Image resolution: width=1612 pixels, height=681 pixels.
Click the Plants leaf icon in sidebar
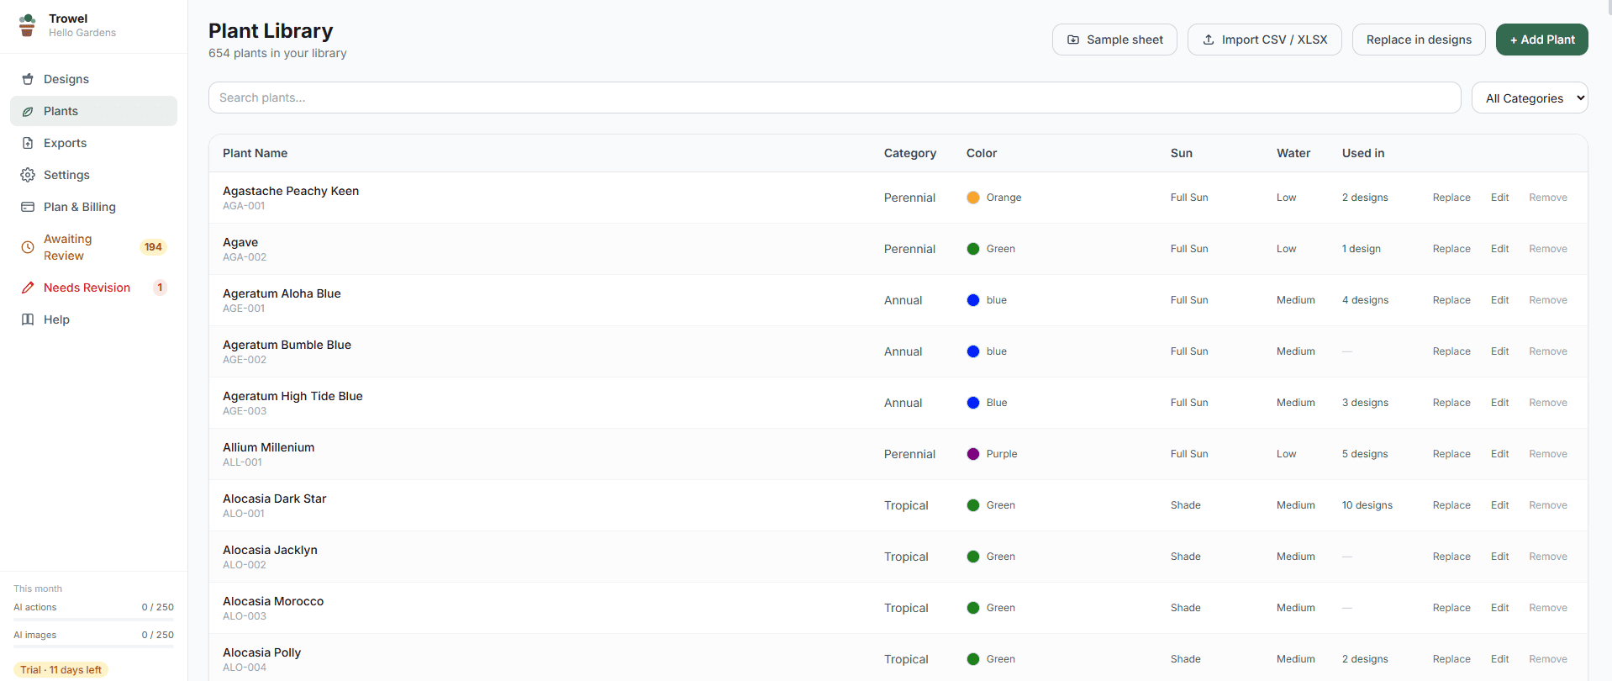tap(28, 111)
